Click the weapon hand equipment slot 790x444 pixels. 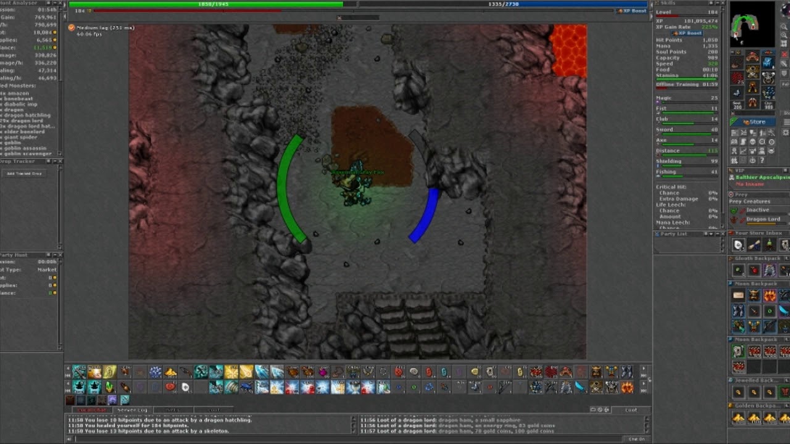click(737, 78)
